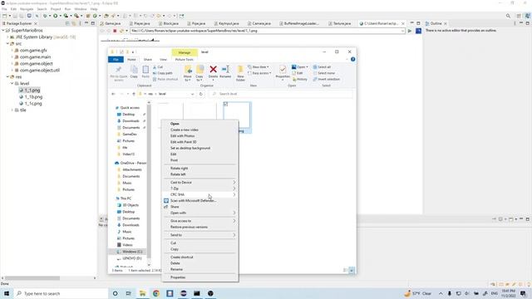Click the Windows Start button
This screenshot has height=299, width=532.
point(7,293)
